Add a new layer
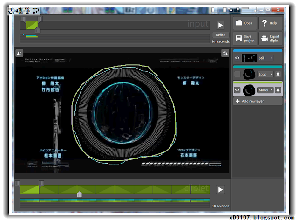The image size is (298, 220). click(x=257, y=101)
